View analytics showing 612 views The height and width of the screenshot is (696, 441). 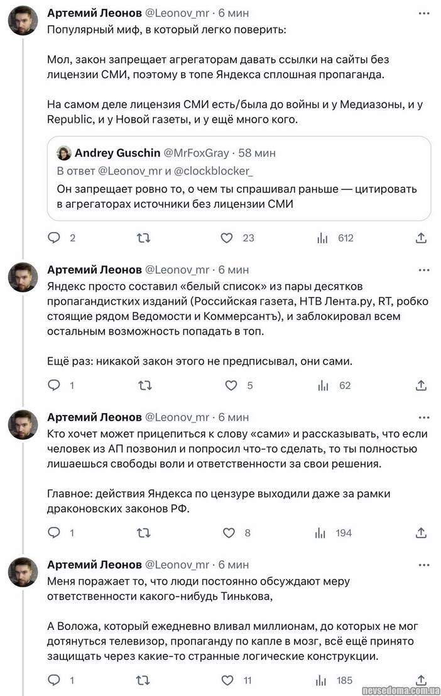point(323,238)
